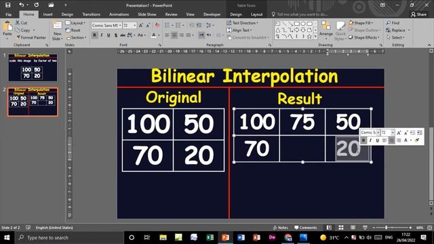
Task: Open the ribbon font name dropdown
Action: pyautogui.click(x=120, y=26)
